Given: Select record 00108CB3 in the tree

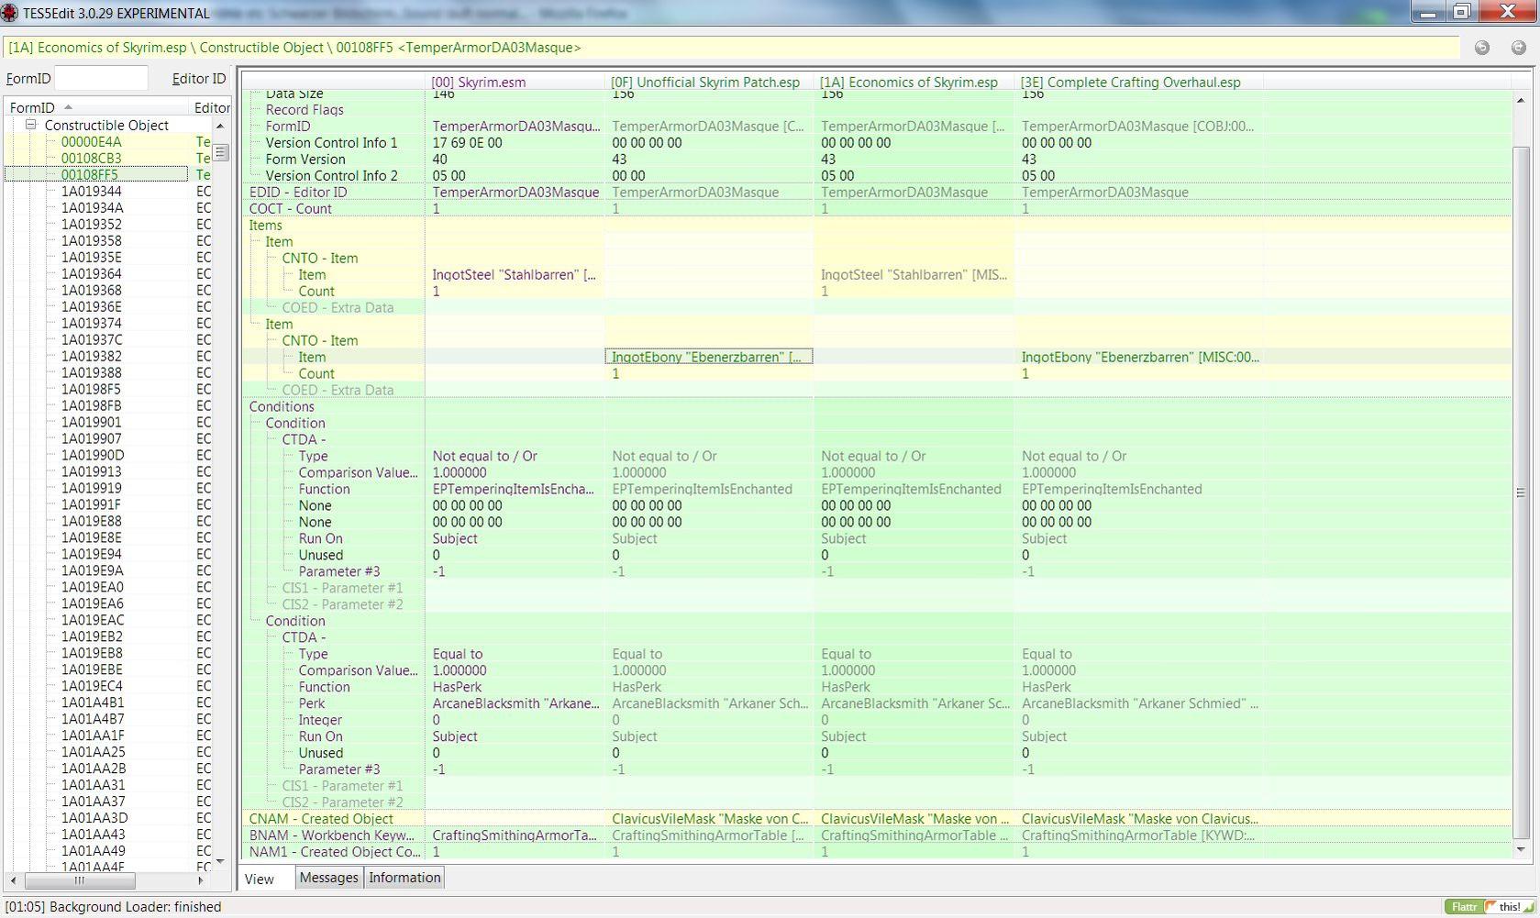Looking at the screenshot, I should coord(91,159).
